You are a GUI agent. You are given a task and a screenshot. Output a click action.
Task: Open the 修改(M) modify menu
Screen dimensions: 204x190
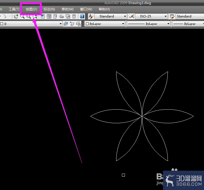point(67,9)
